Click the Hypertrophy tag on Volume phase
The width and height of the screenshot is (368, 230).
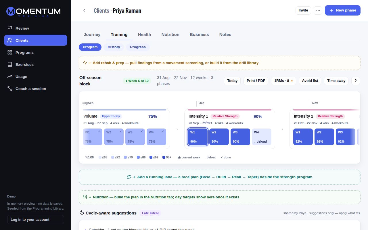click(x=111, y=116)
